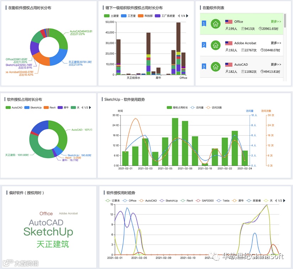The height and width of the screenshot is (269, 293).
Task: Click the 2021-02-08 green bar in SketchUp trend
Action: [x=185, y=143]
